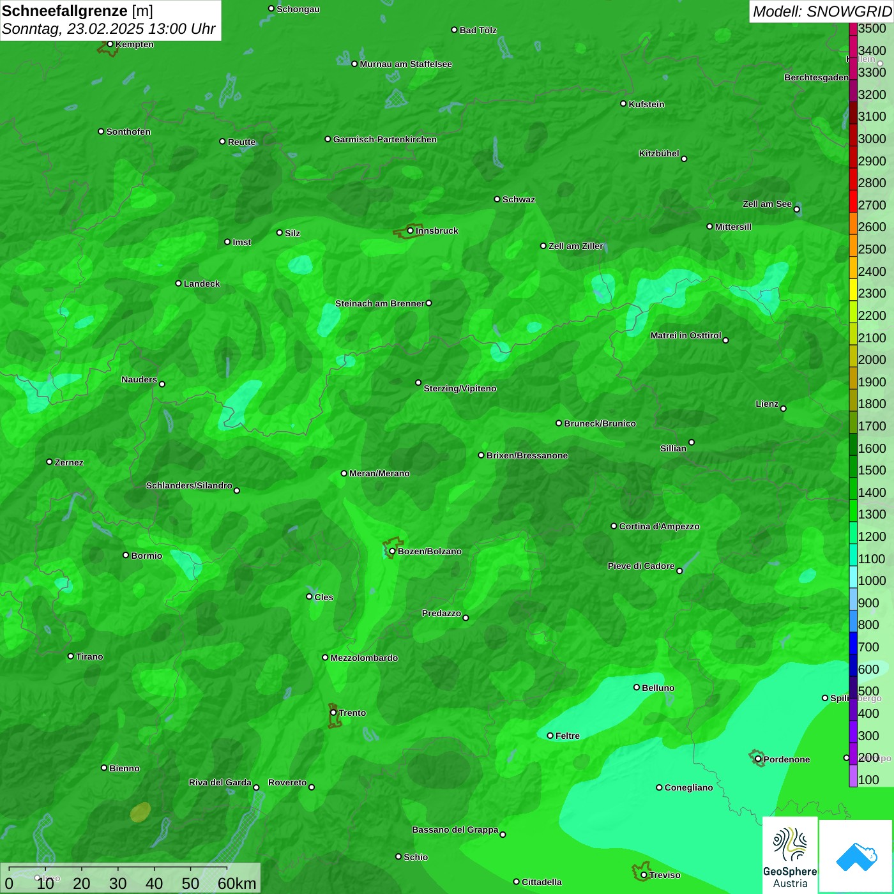Click the 'Cittadella' label
The height and width of the screenshot is (894, 894).
click(542, 882)
